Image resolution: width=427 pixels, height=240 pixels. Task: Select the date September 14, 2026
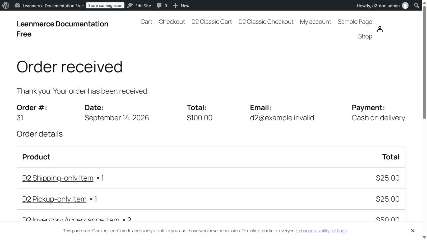pyautogui.click(x=117, y=118)
